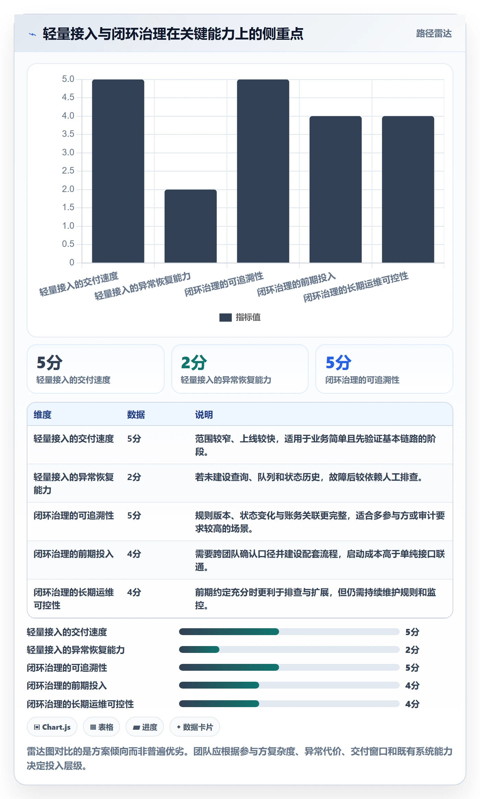
Task: Select the Chart.js tag label
Action: pos(56,727)
